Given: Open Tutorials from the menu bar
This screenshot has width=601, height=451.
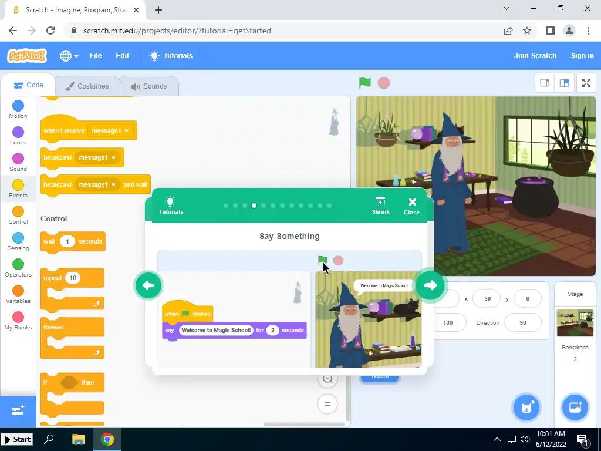Looking at the screenshot, I should coord(171,56).
